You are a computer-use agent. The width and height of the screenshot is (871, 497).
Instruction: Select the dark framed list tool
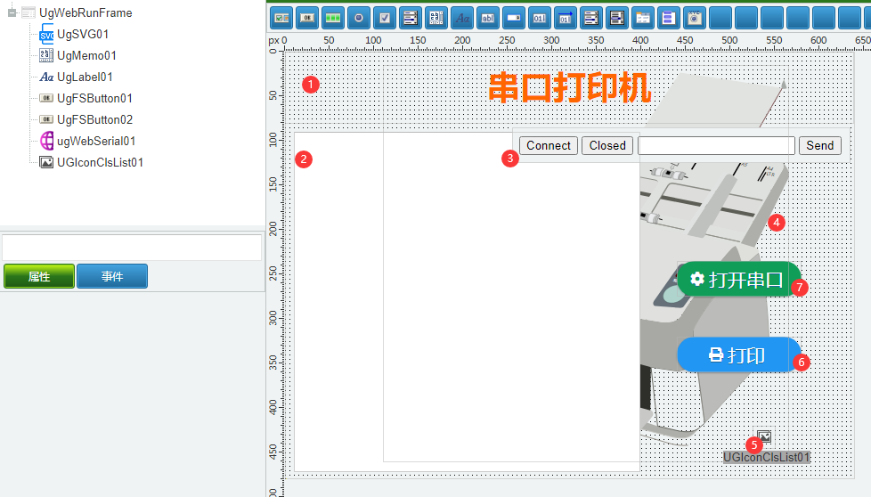tap(617, 19)
